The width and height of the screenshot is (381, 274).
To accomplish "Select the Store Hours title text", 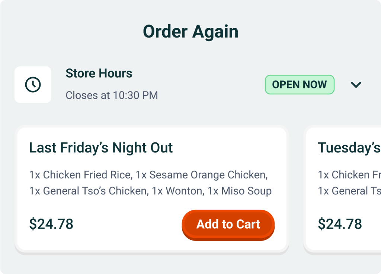I will [99, 74].
